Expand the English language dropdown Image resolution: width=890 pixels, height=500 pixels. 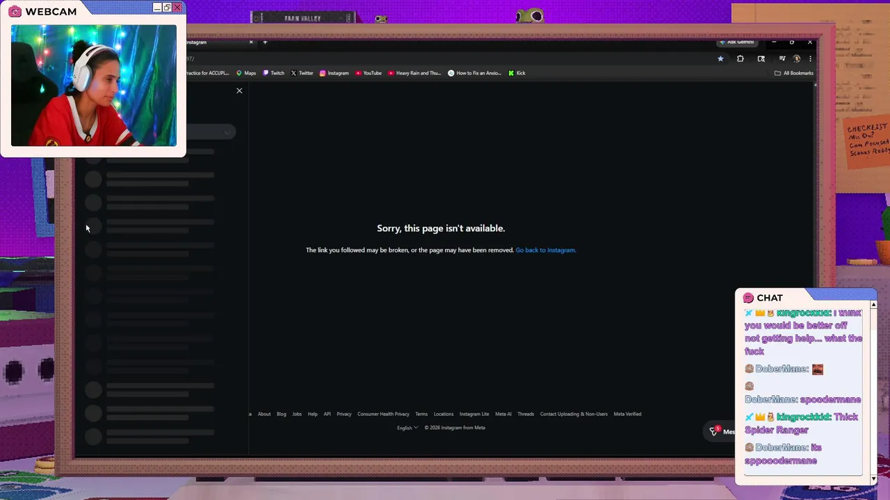(x=407, y=428)
